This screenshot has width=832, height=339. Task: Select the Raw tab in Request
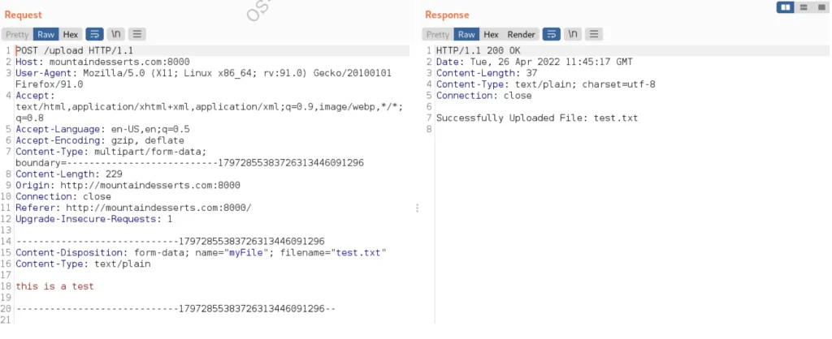pyautogui.click(x=46, y=34)
